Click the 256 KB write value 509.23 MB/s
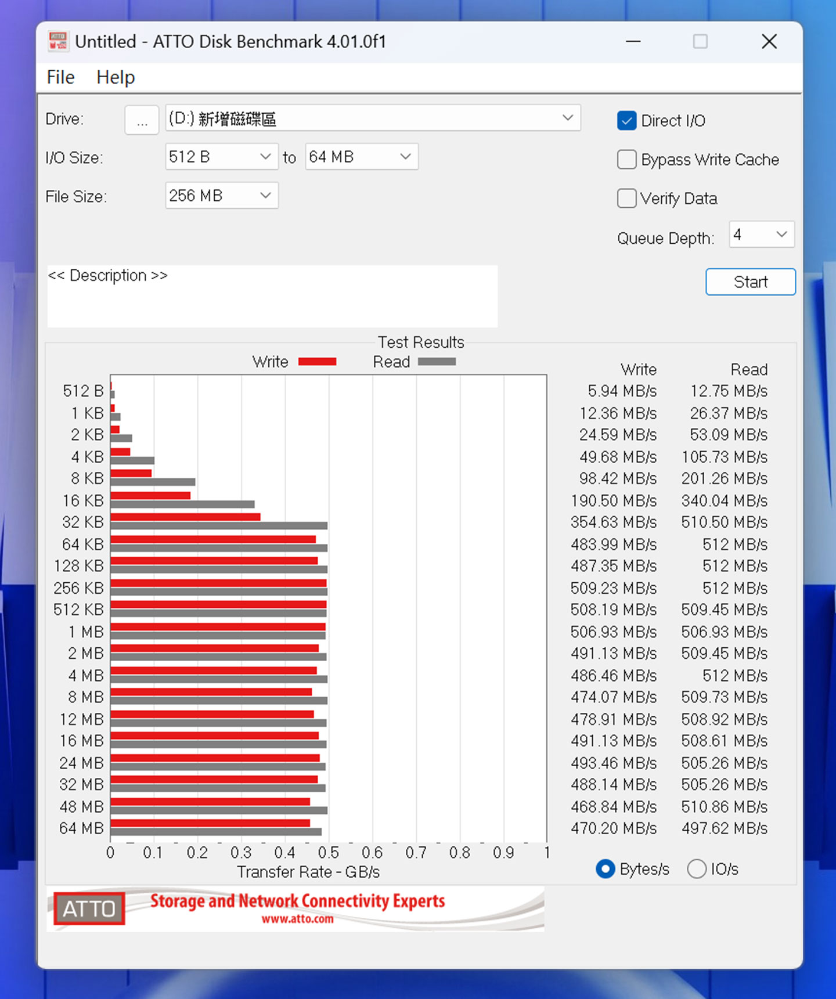The image size is (836, 999). tap(614, 589)
